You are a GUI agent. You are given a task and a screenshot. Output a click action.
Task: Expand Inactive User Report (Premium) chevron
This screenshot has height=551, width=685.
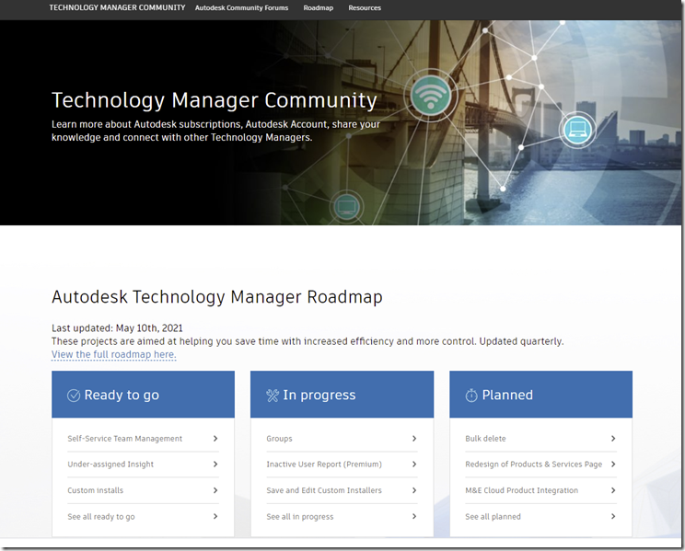(x=414, y=465)
